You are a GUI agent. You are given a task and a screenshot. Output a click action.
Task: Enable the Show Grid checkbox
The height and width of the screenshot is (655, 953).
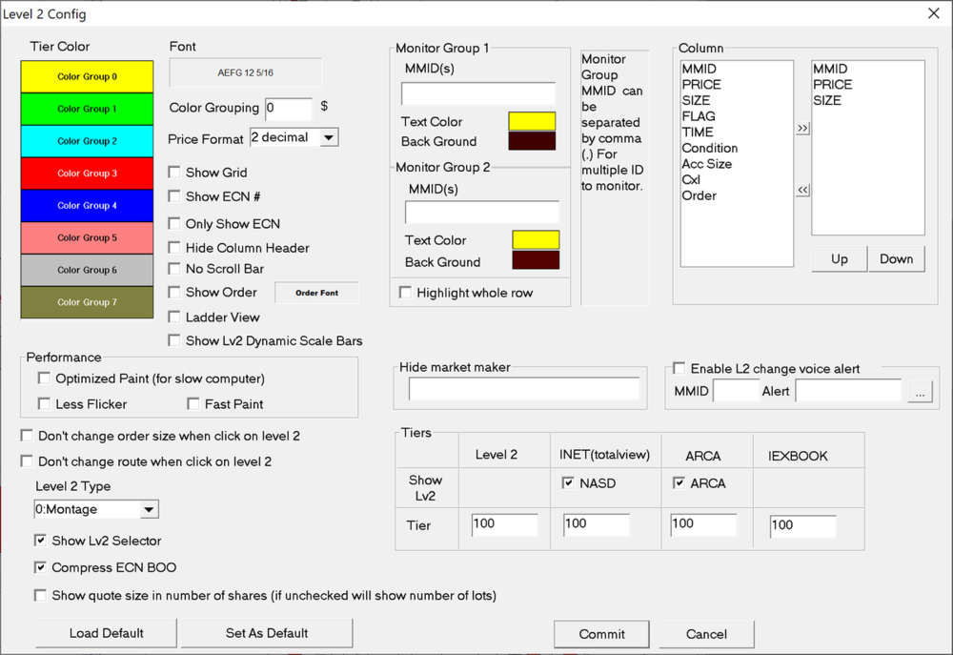(174, 173)
